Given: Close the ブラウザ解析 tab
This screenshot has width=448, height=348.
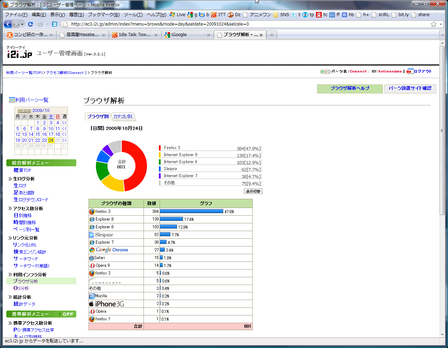Looking at the screenshot, I should pos(261,35).
